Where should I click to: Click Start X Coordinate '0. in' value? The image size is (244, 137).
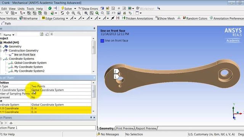coord(61,108)
